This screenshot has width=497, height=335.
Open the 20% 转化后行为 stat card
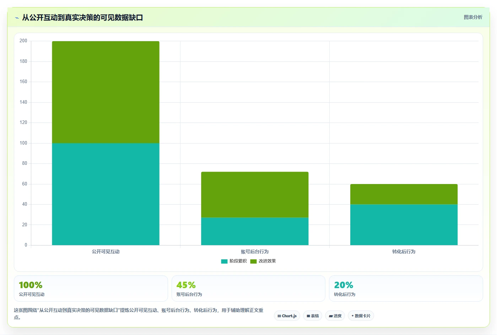pyautogui.click(x=406, y=288)
